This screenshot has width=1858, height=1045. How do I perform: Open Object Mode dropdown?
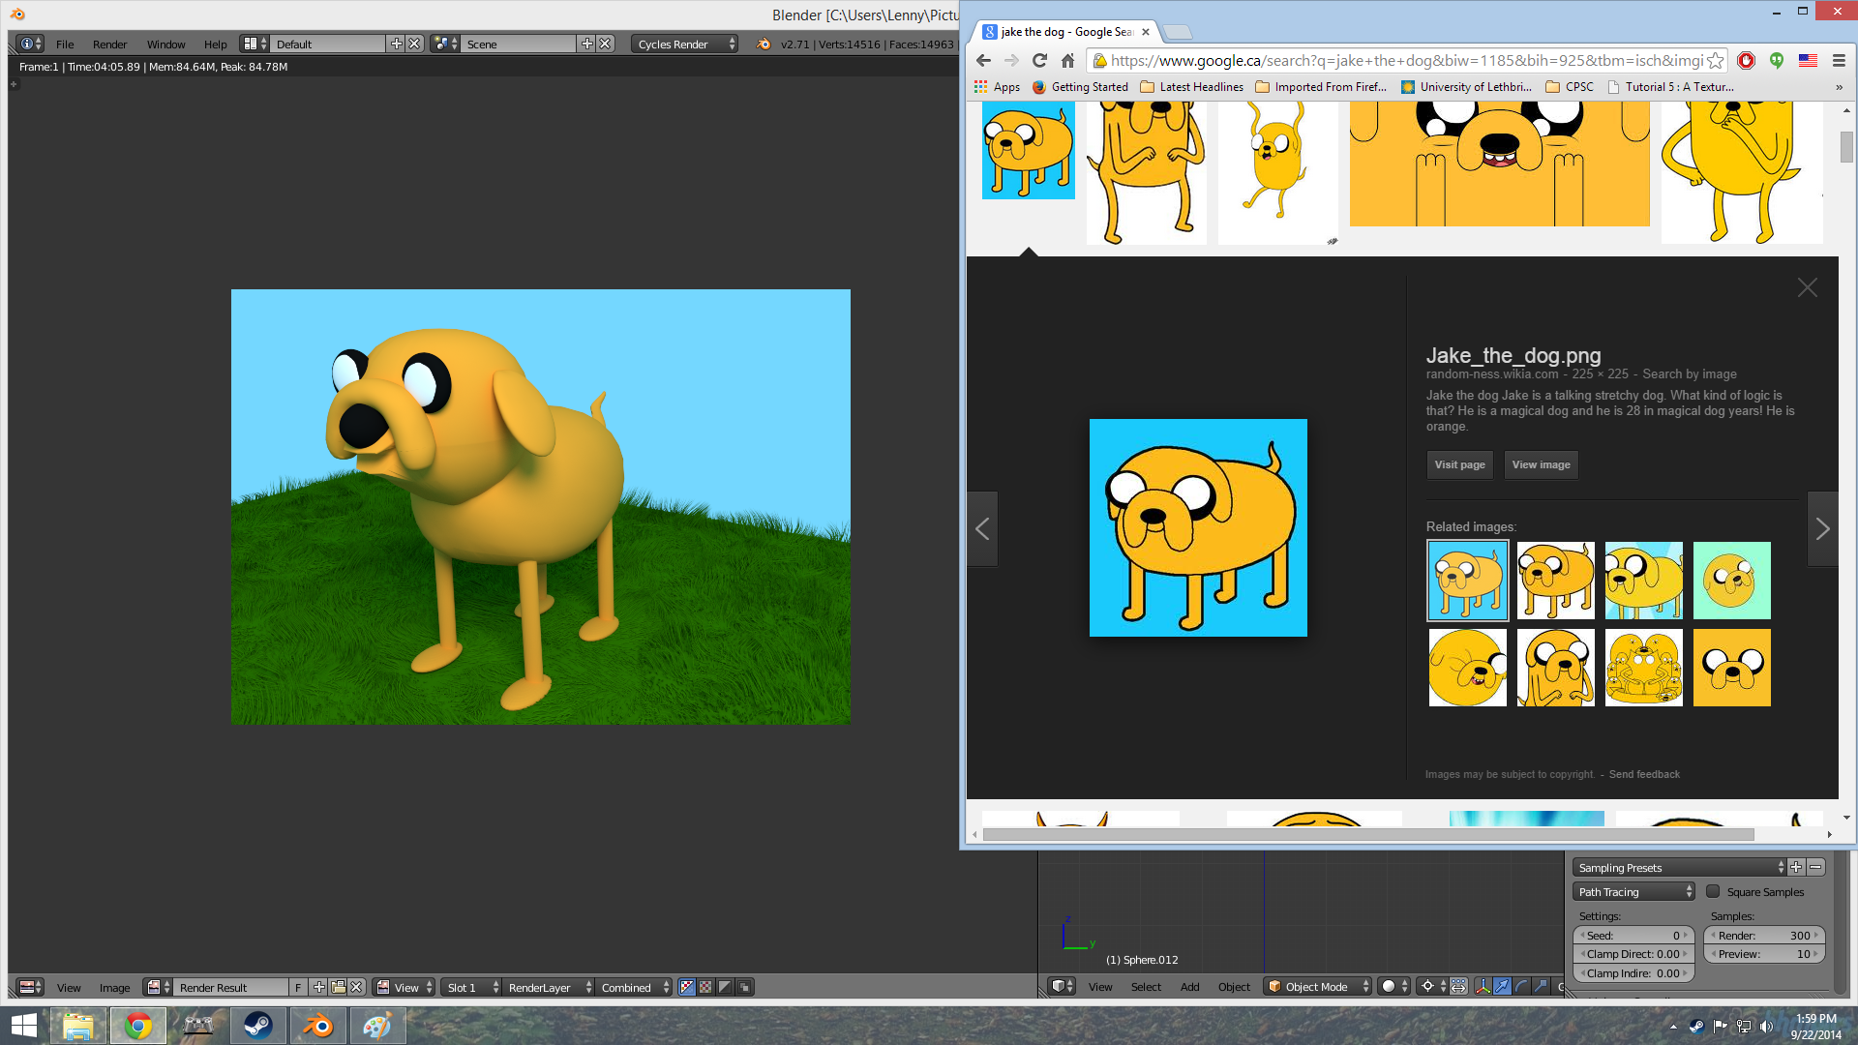1318,986
